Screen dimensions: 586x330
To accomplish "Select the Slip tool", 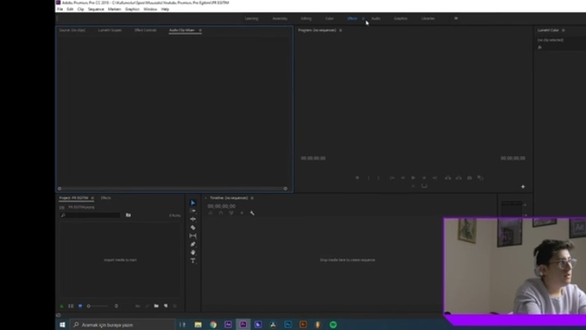I will click(x=193, y=236).
